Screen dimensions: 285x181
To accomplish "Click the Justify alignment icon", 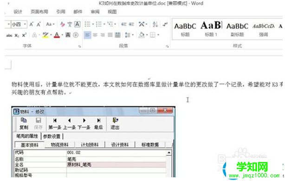I will [110, 35].
